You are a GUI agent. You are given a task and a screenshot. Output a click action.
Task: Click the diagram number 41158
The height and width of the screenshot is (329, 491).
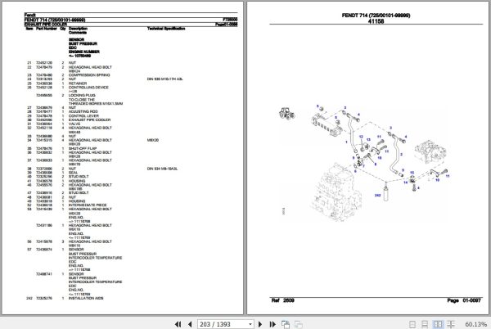coord(376,21)
